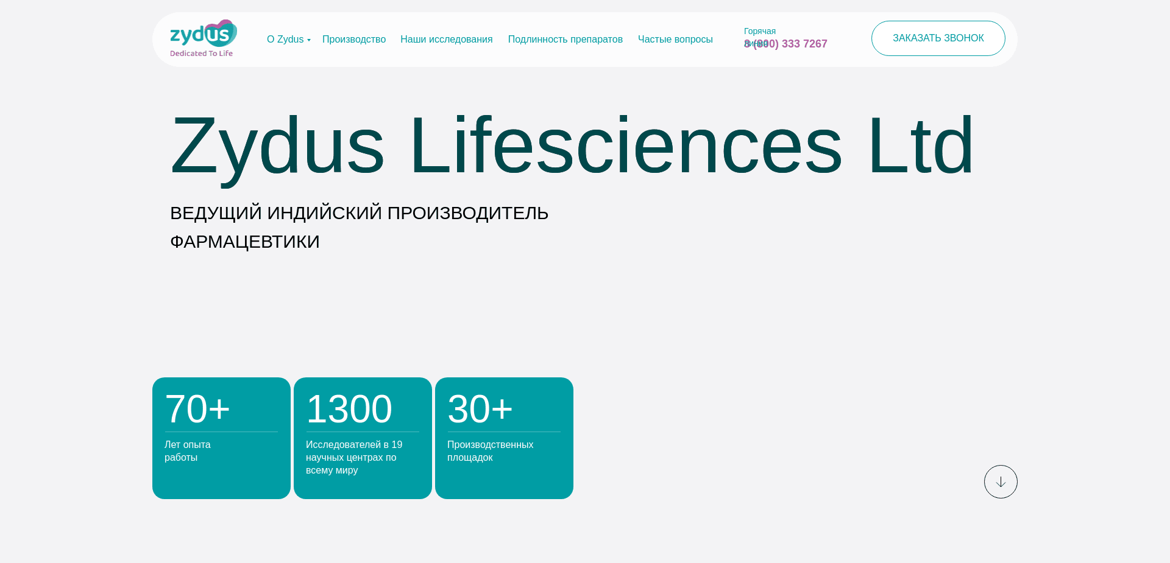This screenshot has height=563, width=1170.
Task: Click the Zydus logo
Action: (202, 38)
